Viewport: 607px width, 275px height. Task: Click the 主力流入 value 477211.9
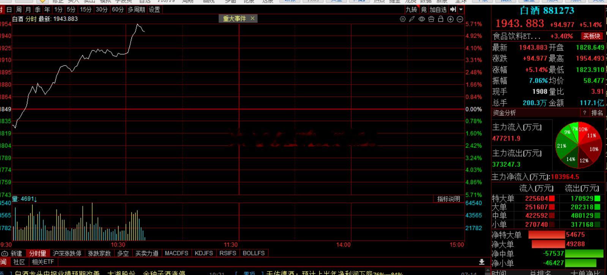point(506,139)
